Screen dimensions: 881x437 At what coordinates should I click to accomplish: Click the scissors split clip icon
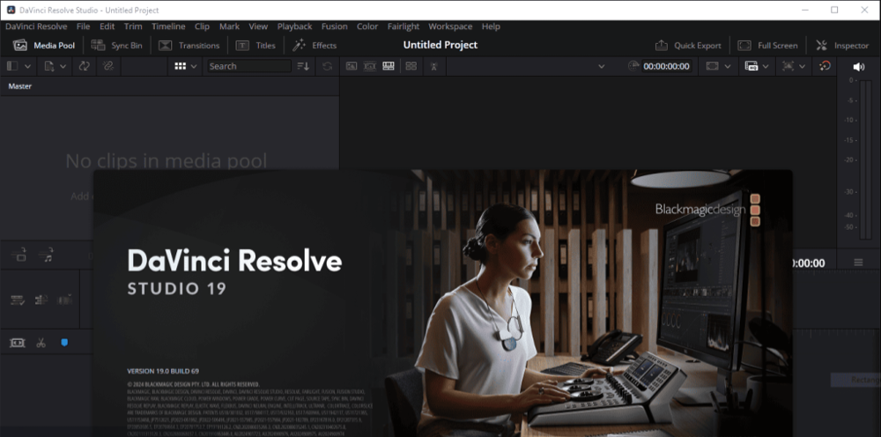click(41, 343)
